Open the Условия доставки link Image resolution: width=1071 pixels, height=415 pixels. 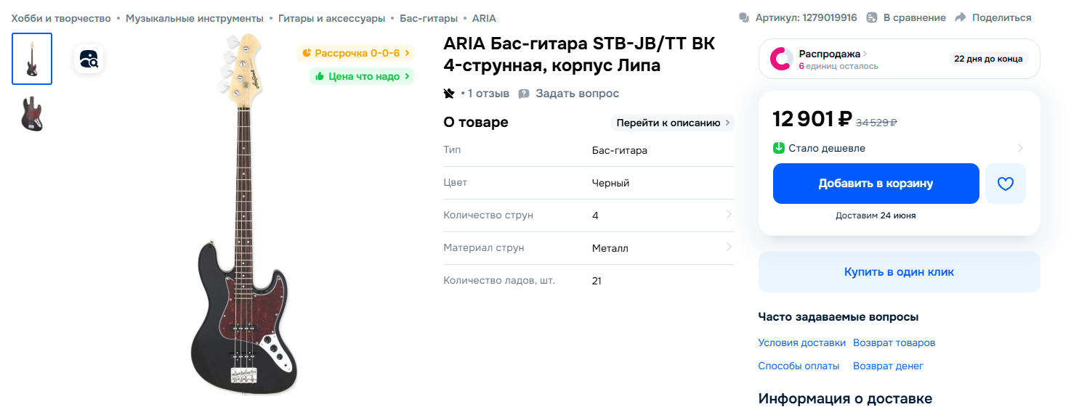coord(802,342)
